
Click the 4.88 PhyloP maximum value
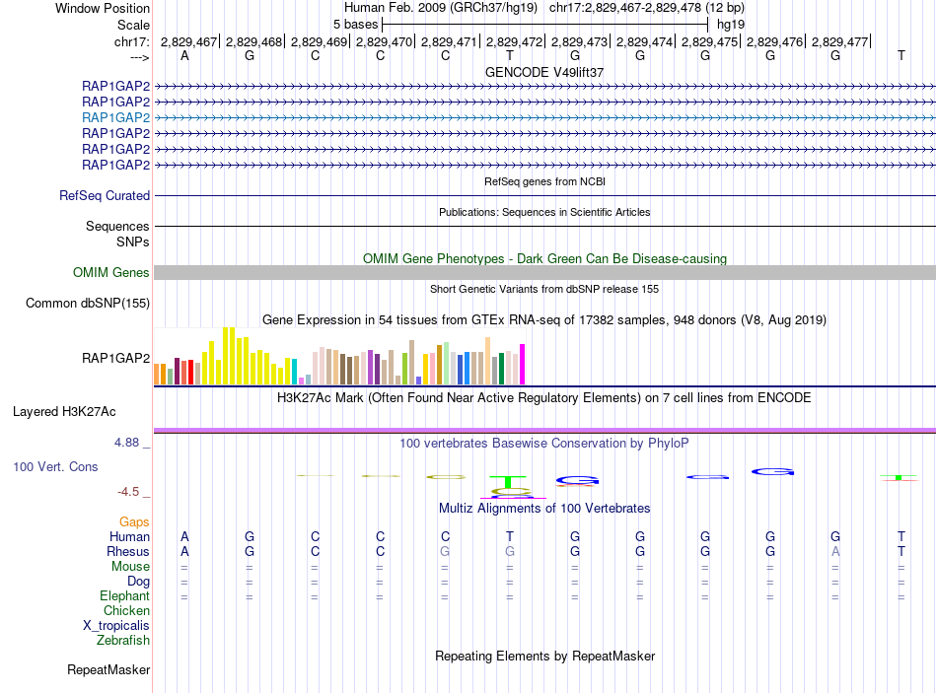(126, 443)
